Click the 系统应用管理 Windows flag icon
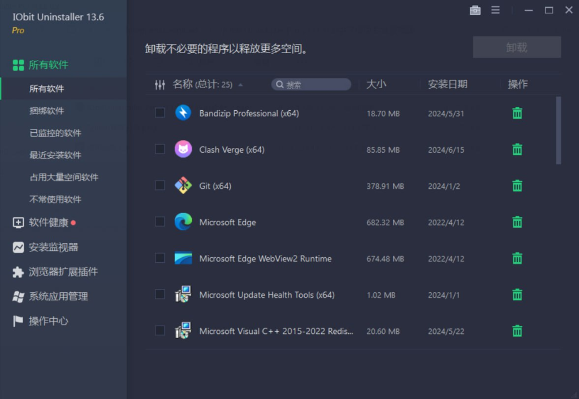This screenshot has width=579, height=399. tap(18, 296)
